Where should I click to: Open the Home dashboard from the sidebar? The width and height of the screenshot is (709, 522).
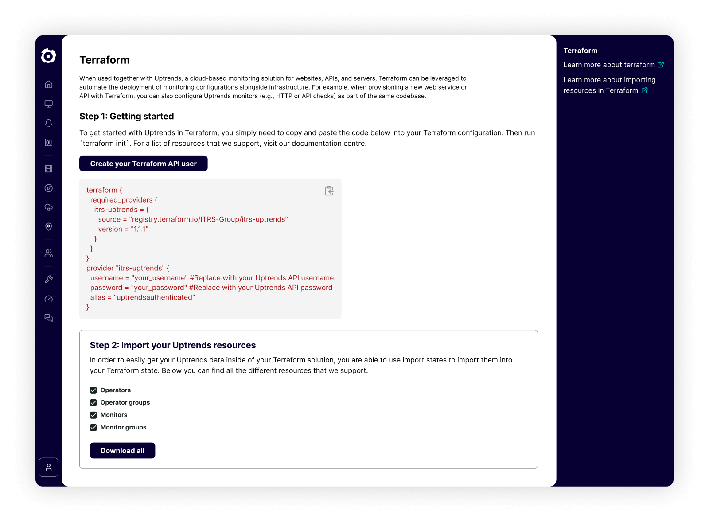point(49,83)
